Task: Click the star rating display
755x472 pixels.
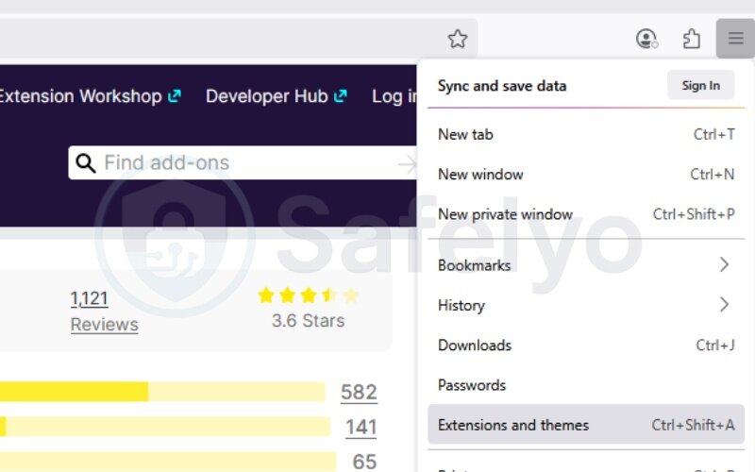Action: [309, 295]
